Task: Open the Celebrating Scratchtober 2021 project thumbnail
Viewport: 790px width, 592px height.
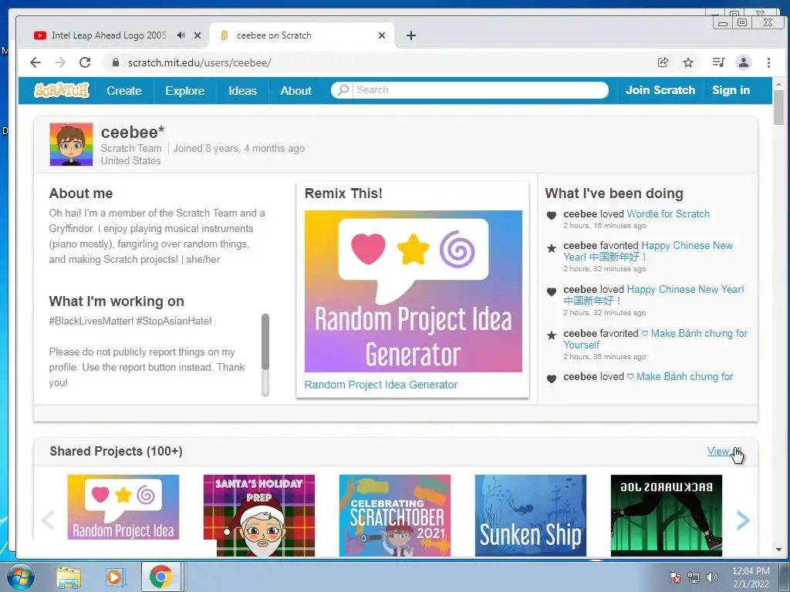Action: coord(395,516)
